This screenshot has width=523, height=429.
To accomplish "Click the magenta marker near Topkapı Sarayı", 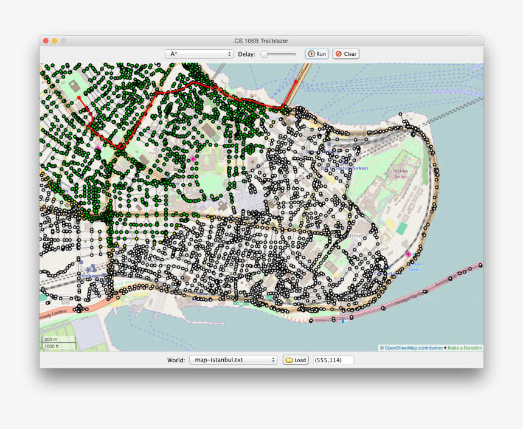I will point(408,253).
